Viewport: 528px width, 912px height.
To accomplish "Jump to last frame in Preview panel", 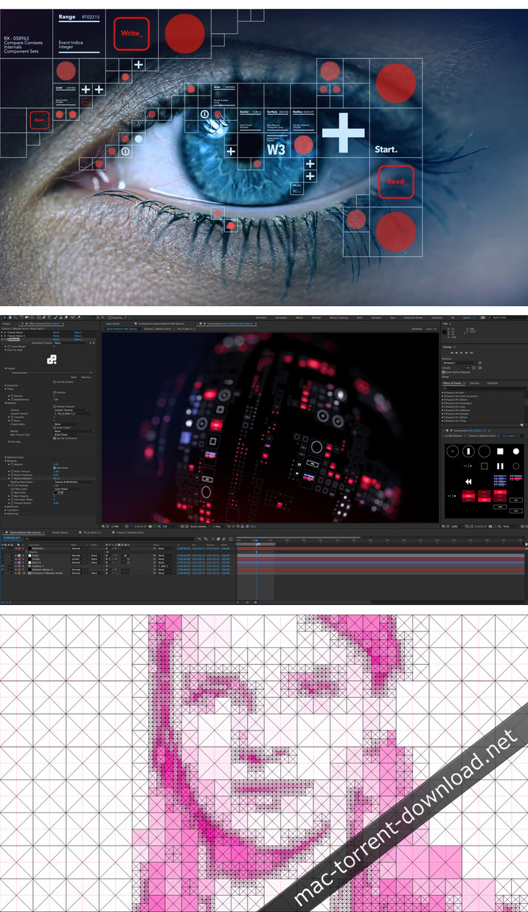I will [x=471, y=353].
